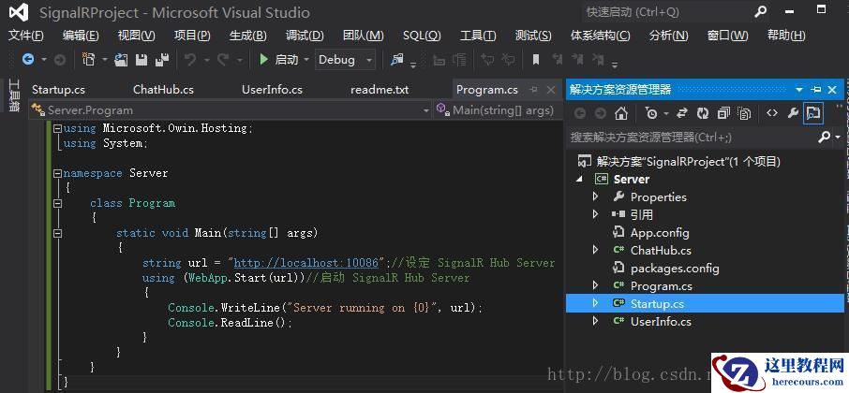Click the Save All toolbar icon
This screenshot has width=849, height=393.
[161, 60]
